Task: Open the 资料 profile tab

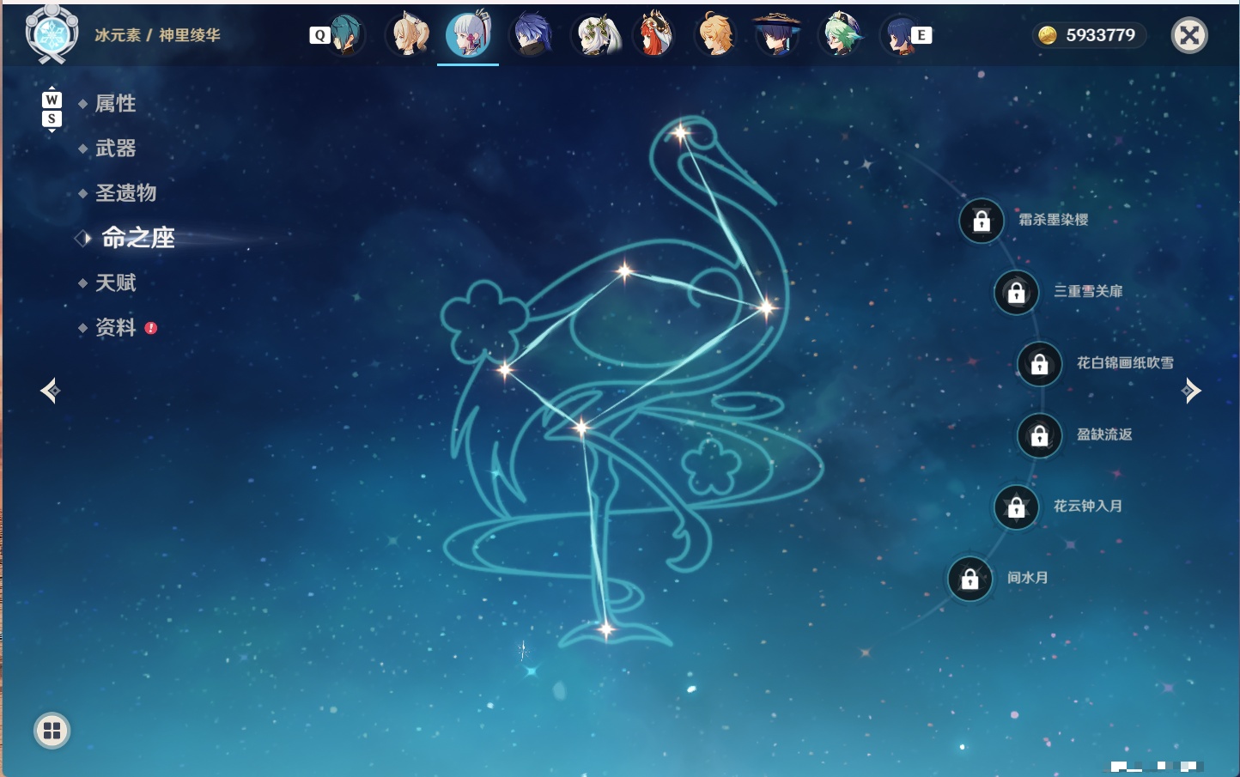Action: [115, 327]
